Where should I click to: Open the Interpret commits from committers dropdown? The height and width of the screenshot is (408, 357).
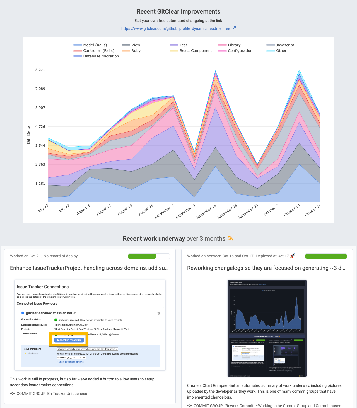pos(87,349)
